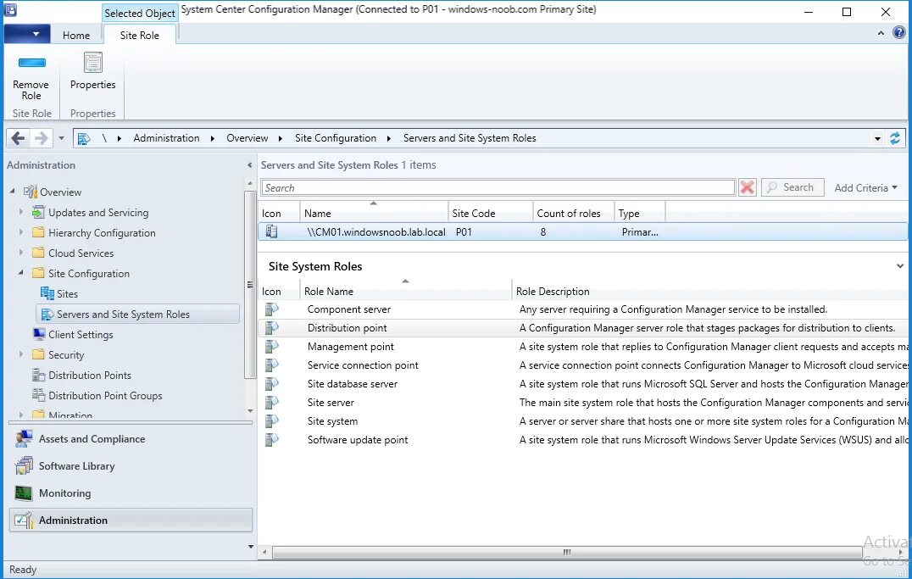Click the CM01 server icon in list
The width and height of the screenshot is (912, 579).
click(x=271, y=231)
